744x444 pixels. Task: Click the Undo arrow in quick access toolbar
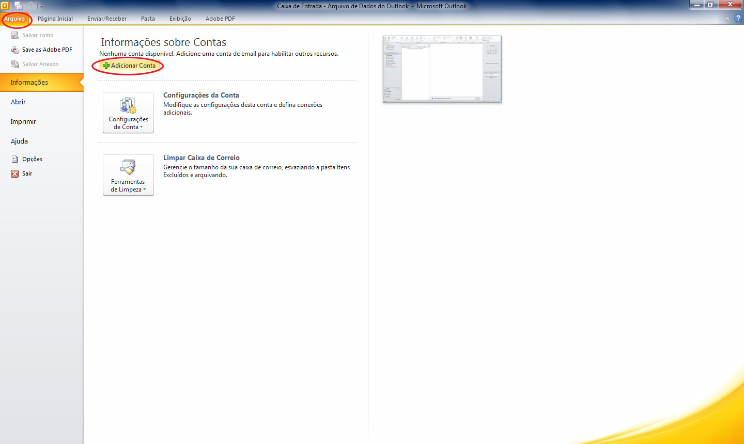(x=30, y=6)
